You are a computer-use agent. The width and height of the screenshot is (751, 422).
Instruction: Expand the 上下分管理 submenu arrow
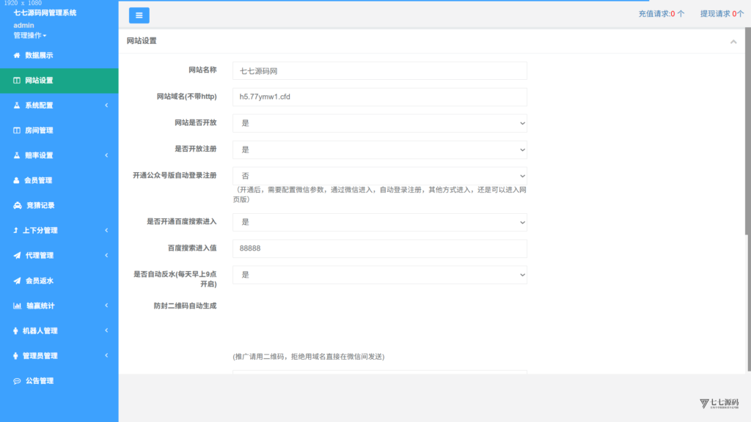(x=106, y=230)
